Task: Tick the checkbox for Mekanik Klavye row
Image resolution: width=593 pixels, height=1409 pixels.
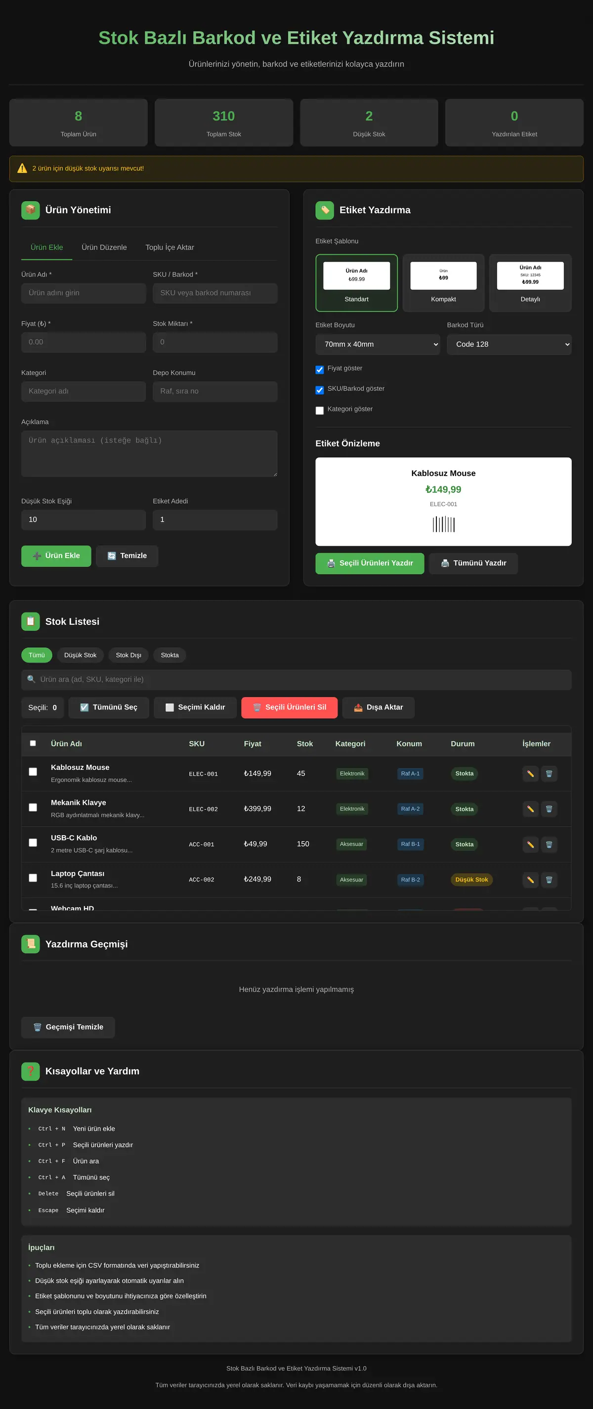Action: pos(33,807)
